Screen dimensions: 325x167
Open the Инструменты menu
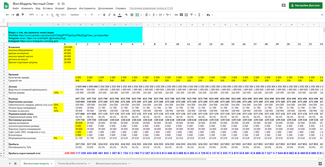pyautogui.click(x=87, y=8)
